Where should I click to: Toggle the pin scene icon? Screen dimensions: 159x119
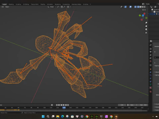click(x=157, y=4)
